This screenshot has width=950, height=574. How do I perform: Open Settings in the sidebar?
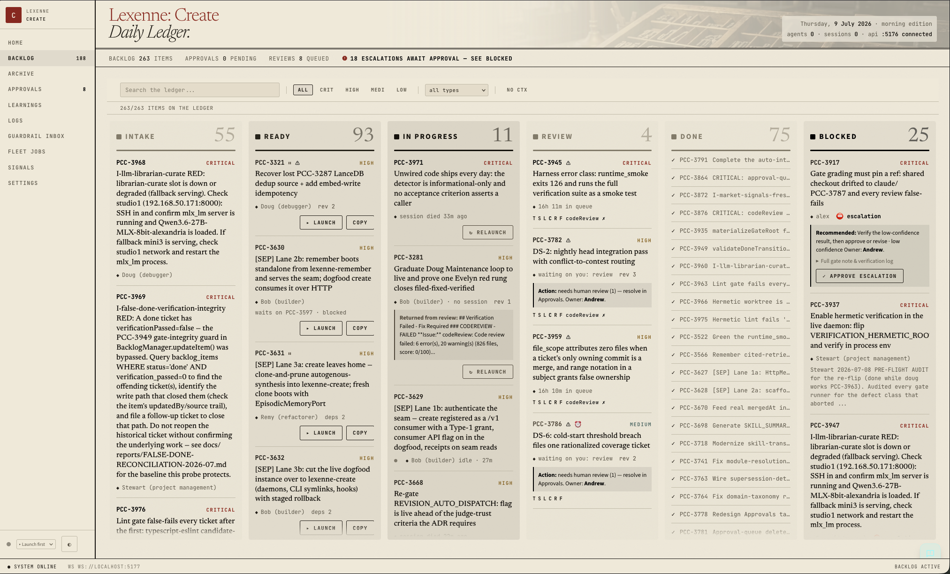pos(47,183)
